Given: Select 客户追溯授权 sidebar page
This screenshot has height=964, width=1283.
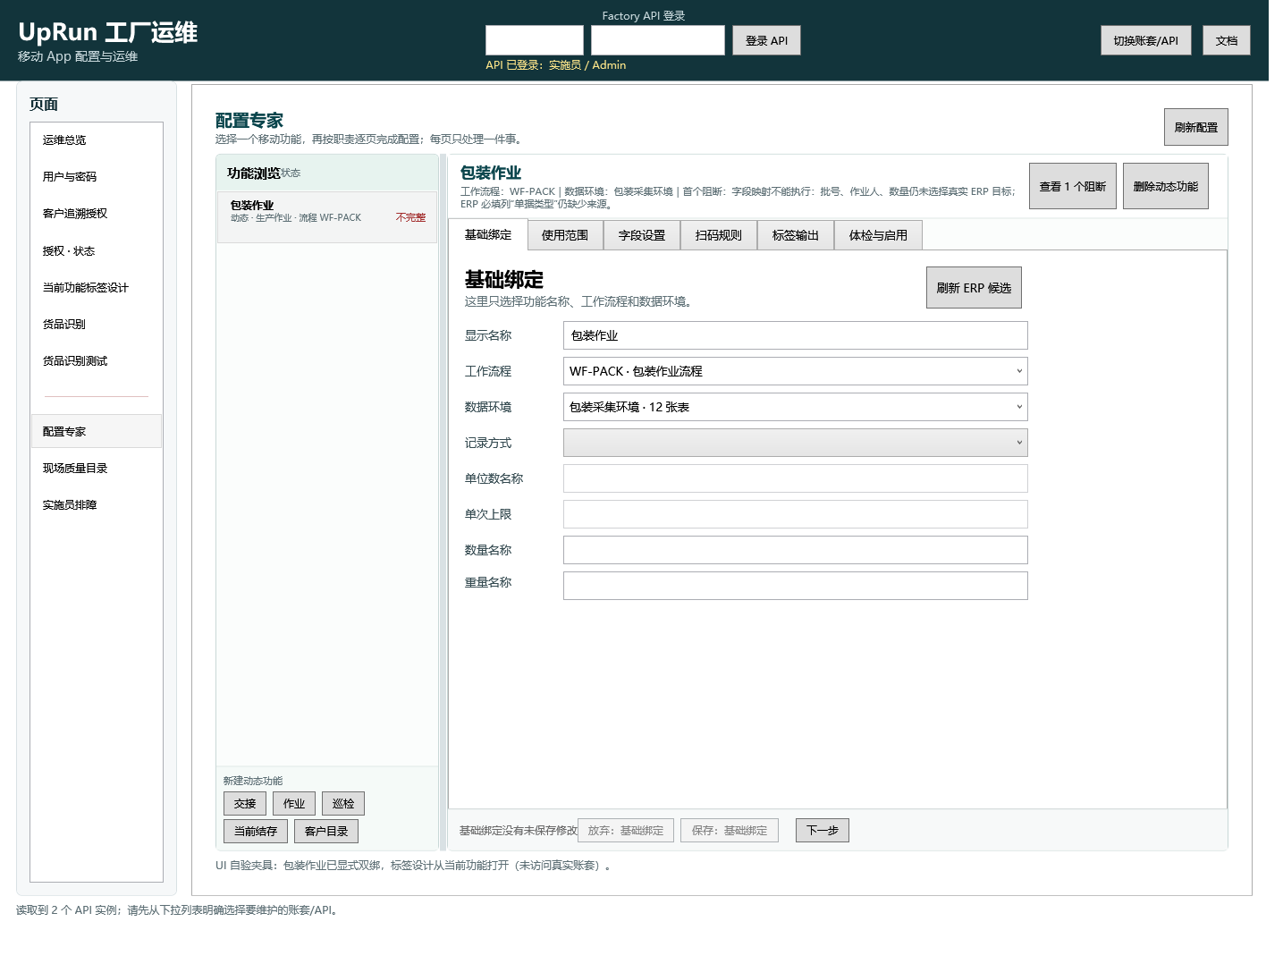Looking at the screenshot, I should pos(97,214).
